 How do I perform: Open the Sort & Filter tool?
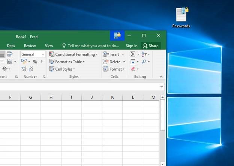[x=144, y=54]
